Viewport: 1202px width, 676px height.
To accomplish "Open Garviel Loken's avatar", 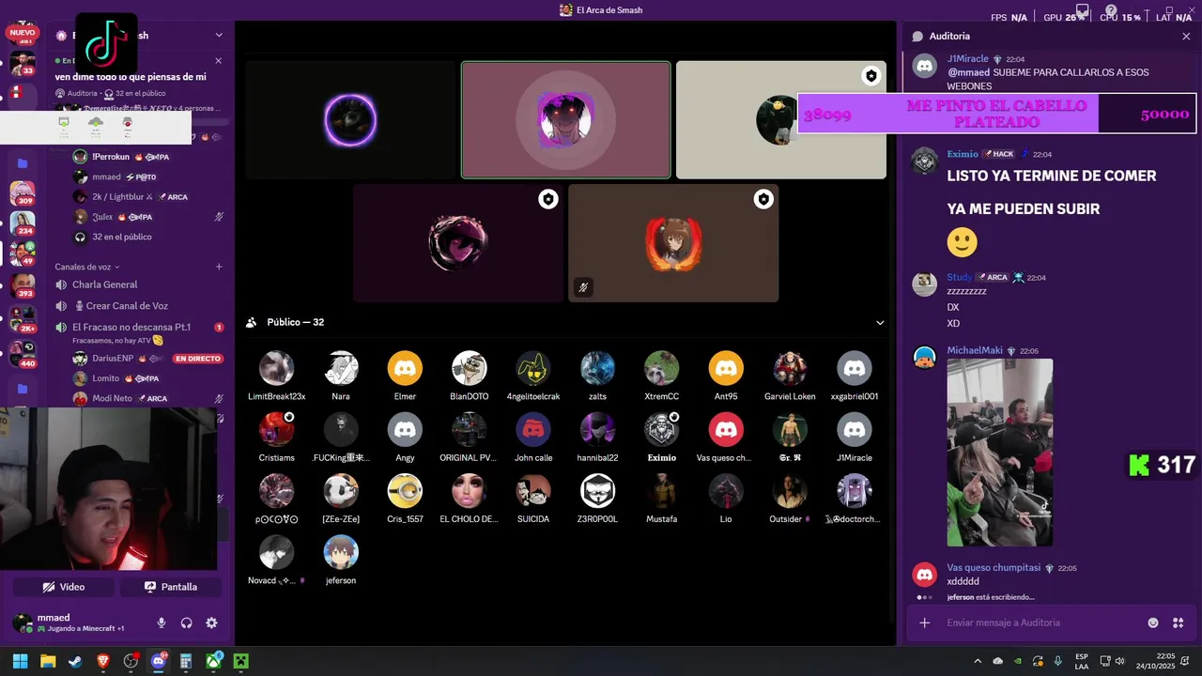I will 790,368.
